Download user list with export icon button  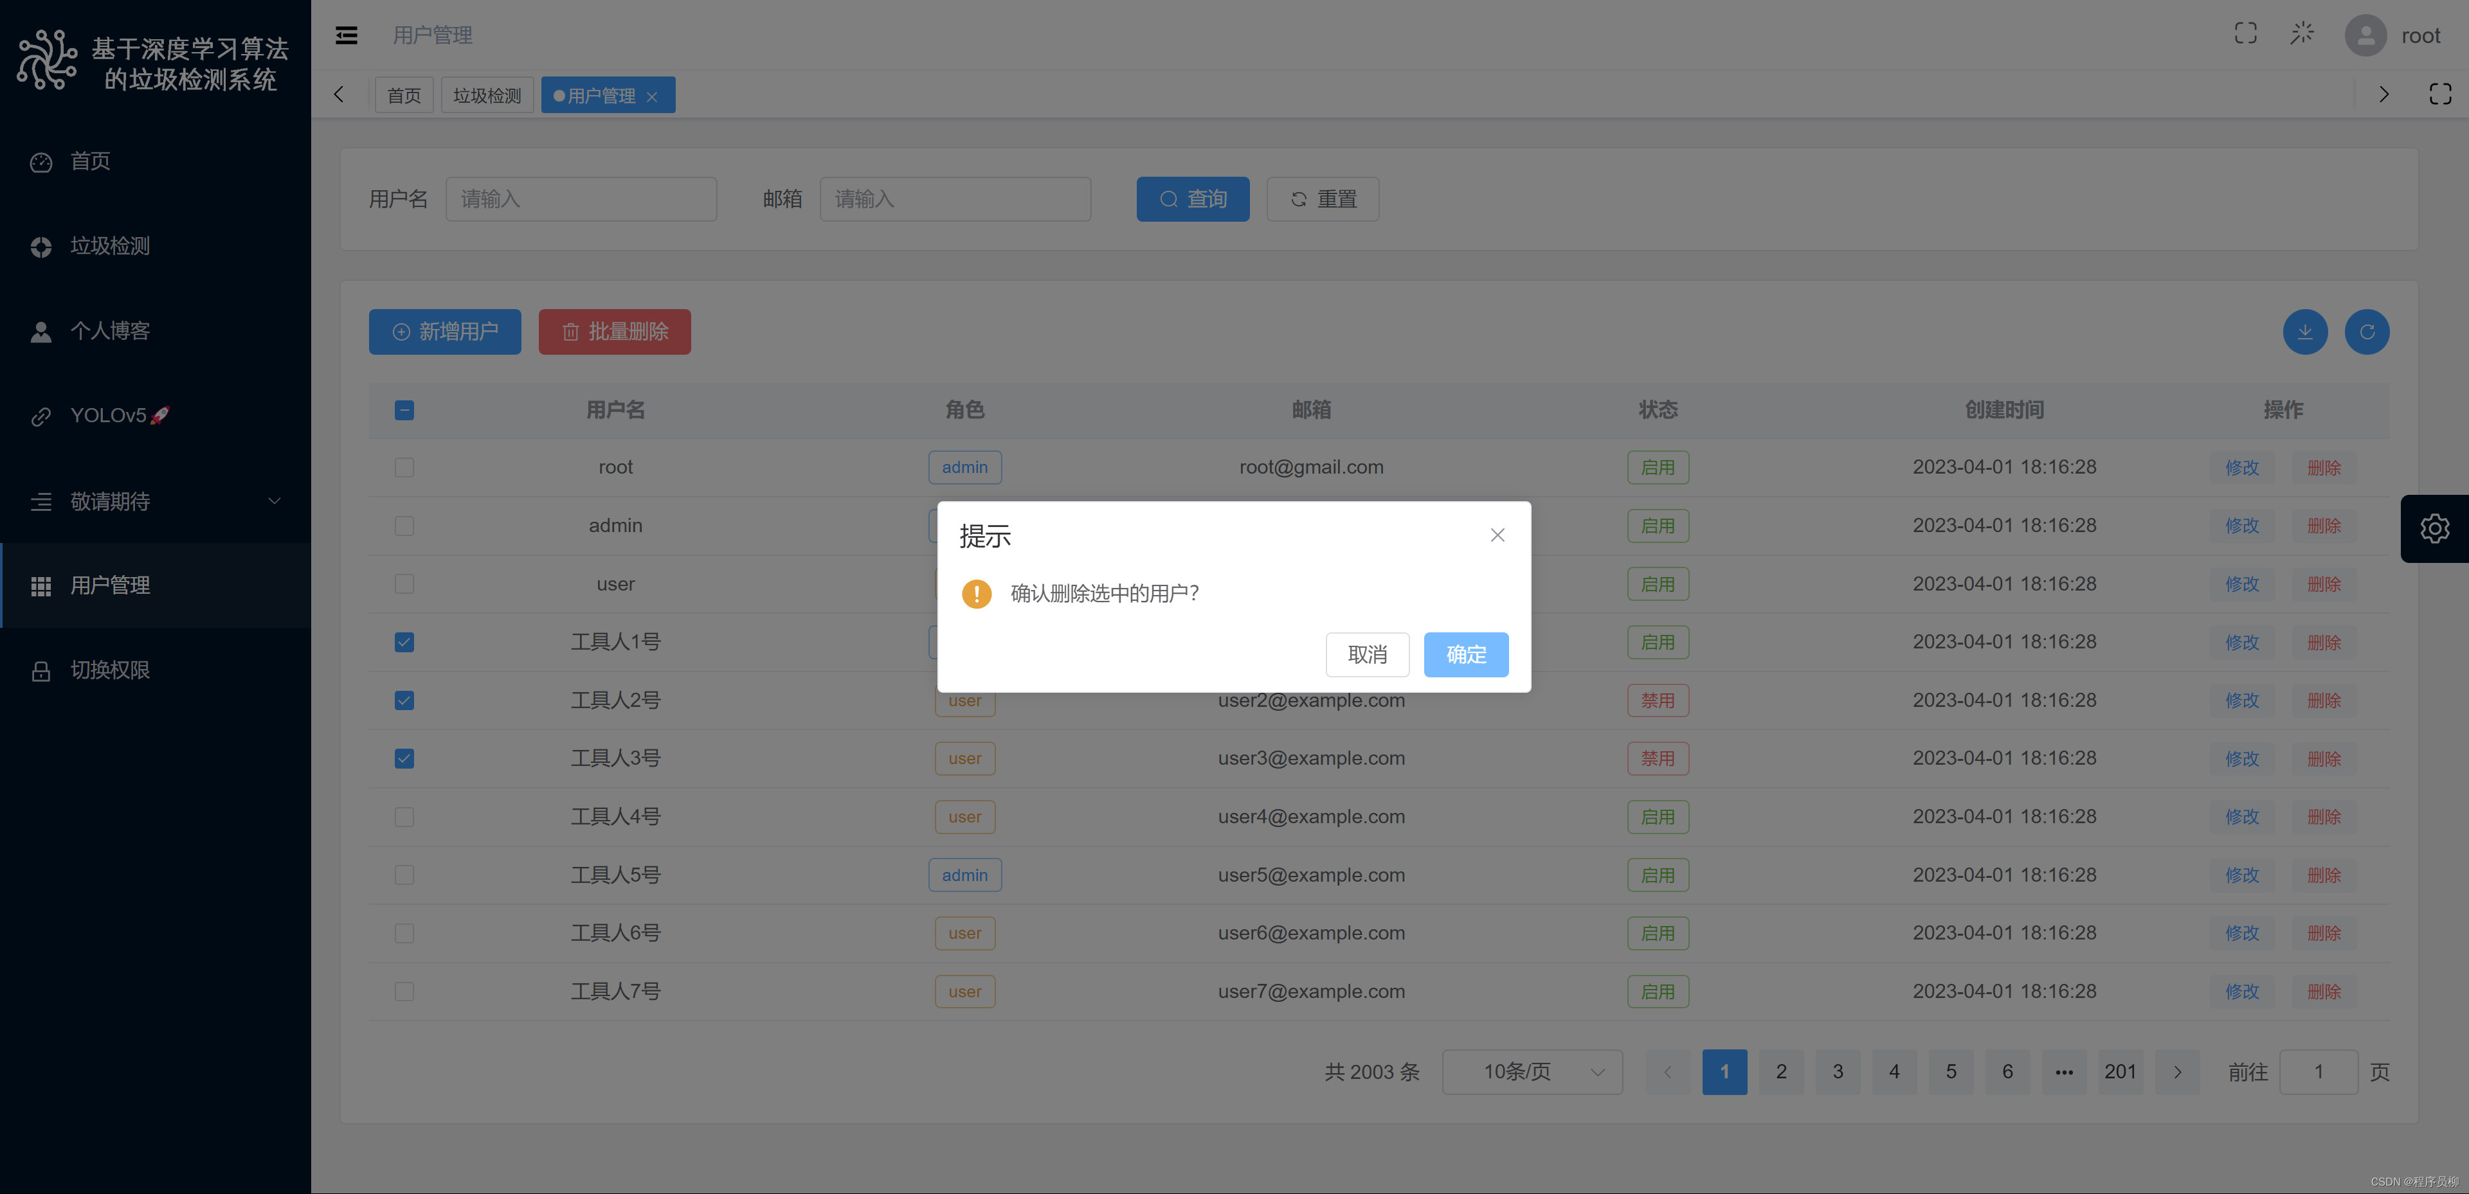click(2305, 332)
